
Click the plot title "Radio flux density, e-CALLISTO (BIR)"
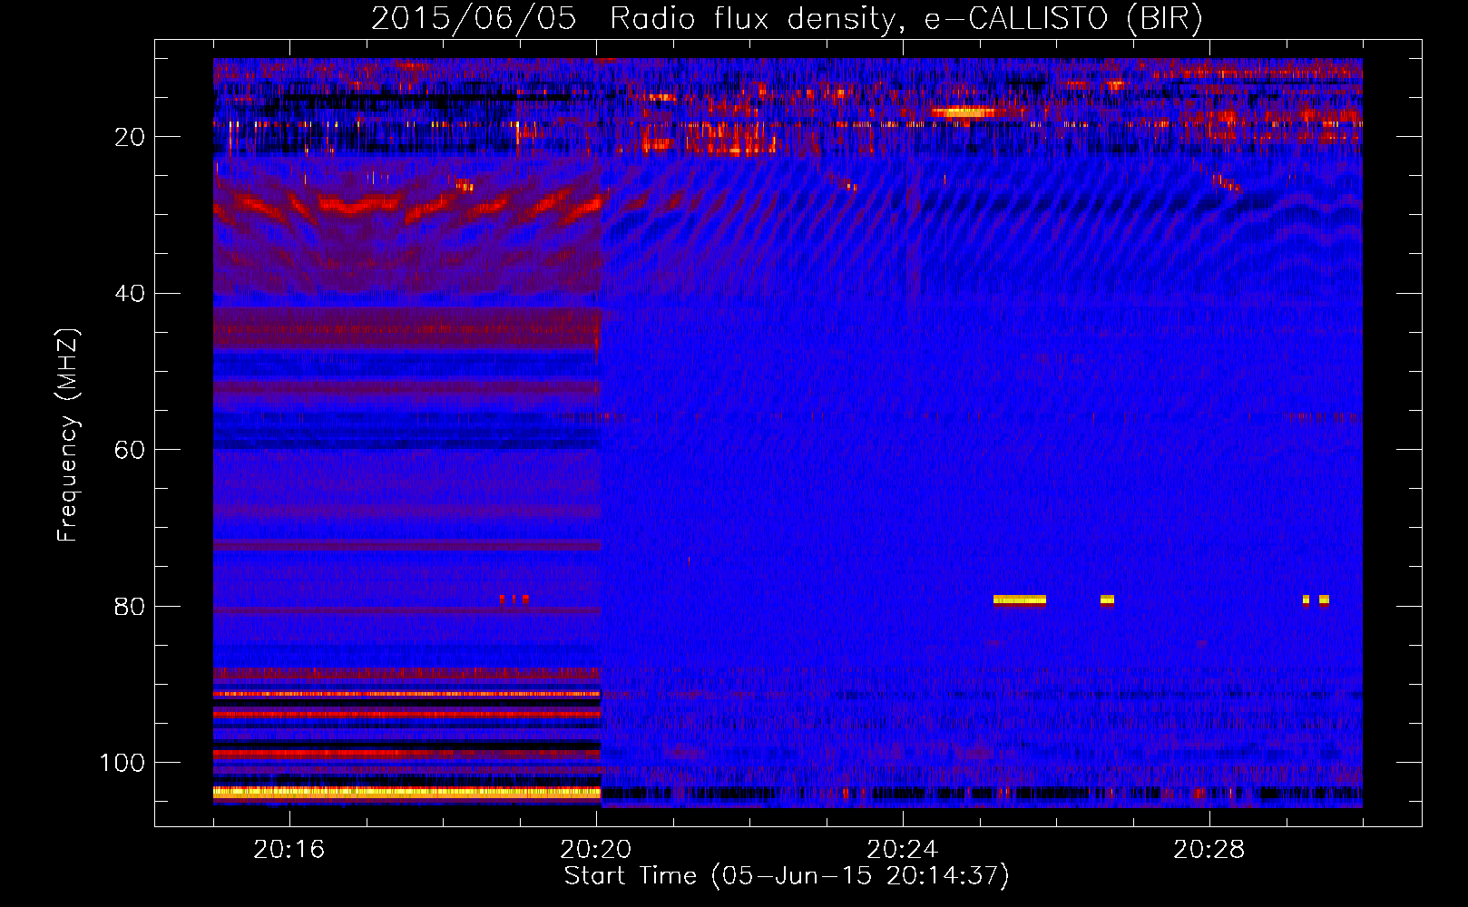(905, 19)
